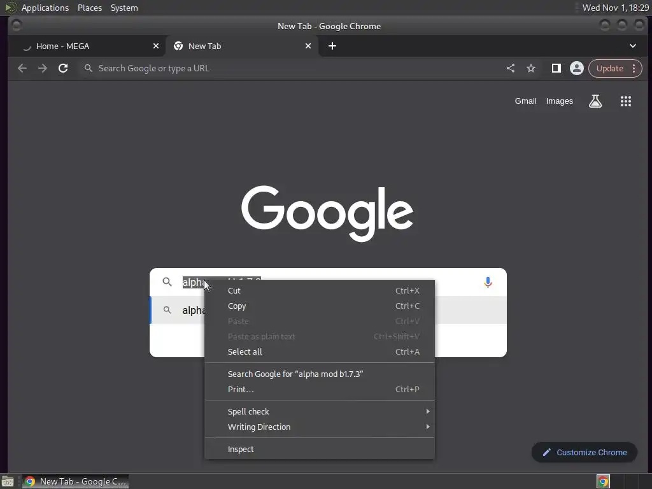652x489 pixels.
Task: Expand the Writing Direction submenu
Action: pyautogui.click(x=320, y=427)
